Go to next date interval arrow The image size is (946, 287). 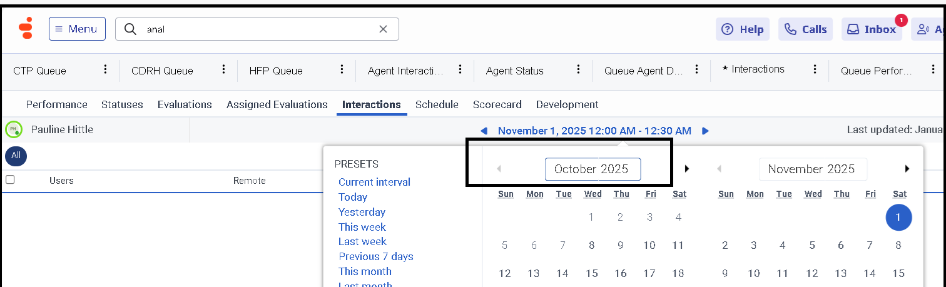[x=705, y=131]
